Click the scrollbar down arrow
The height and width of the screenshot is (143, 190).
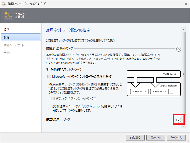(183, 126)
